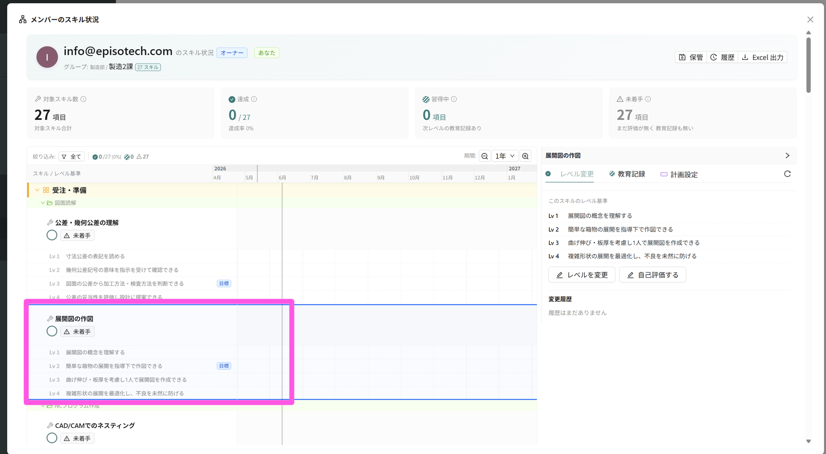826x454 pixels.
Task: Open the 全て filter dropdown
Action: tap(71, 157)
